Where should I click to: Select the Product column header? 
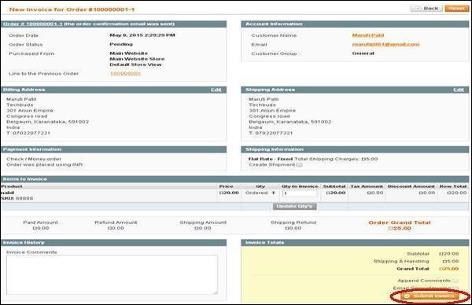pyautogui.click(x=12, y=186)
